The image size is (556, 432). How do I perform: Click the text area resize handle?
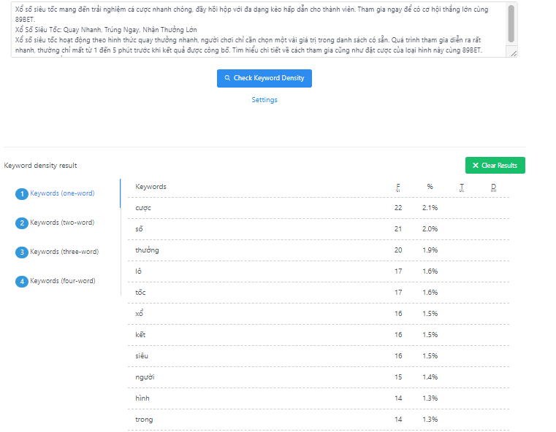tap(514, 53)
